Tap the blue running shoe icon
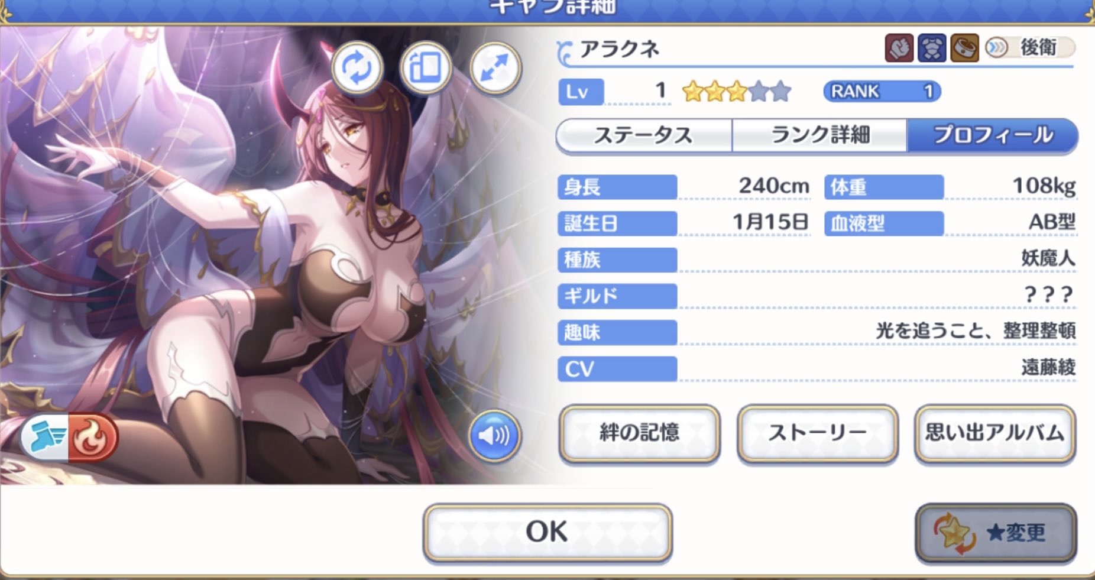Screen dimensions: 1095x580 click(x=46, y=438)
